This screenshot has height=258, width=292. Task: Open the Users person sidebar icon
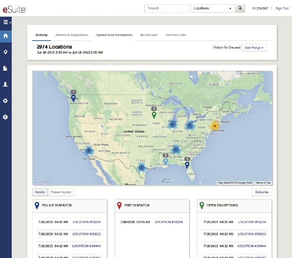5,84
